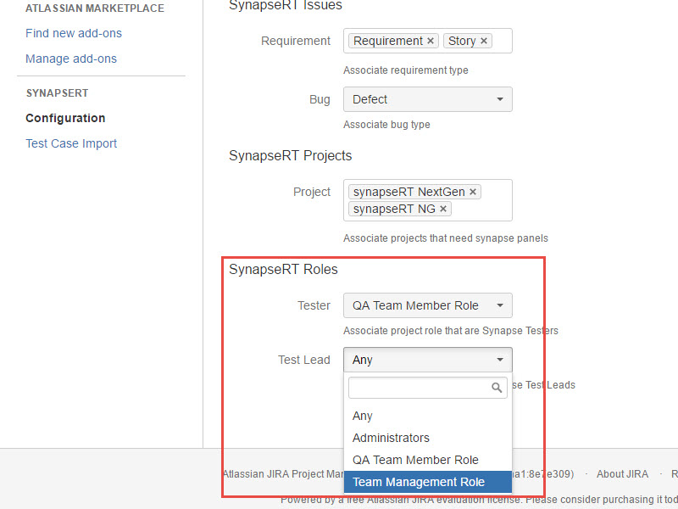
Task: Click inside the Requirement multi-select field
Action: 502,41
